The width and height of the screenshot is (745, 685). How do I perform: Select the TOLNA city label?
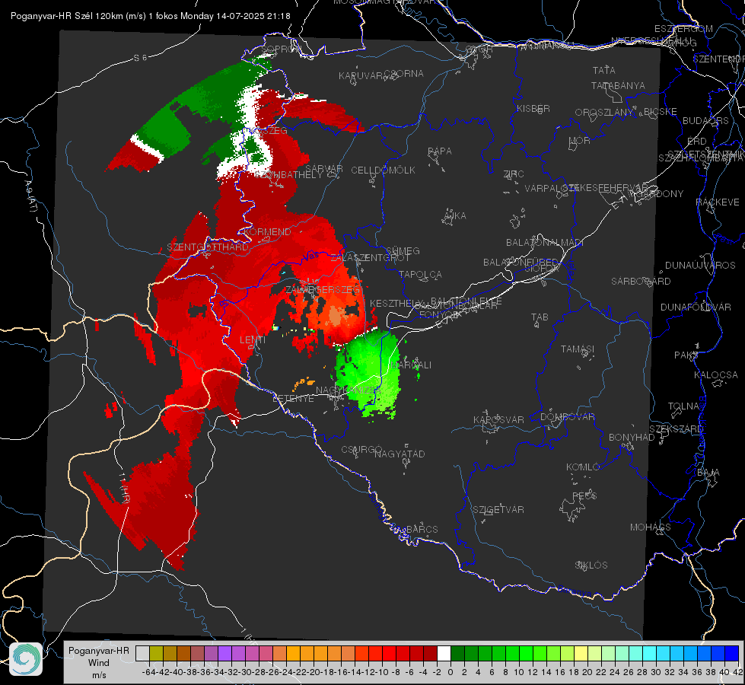click(683, 406)
